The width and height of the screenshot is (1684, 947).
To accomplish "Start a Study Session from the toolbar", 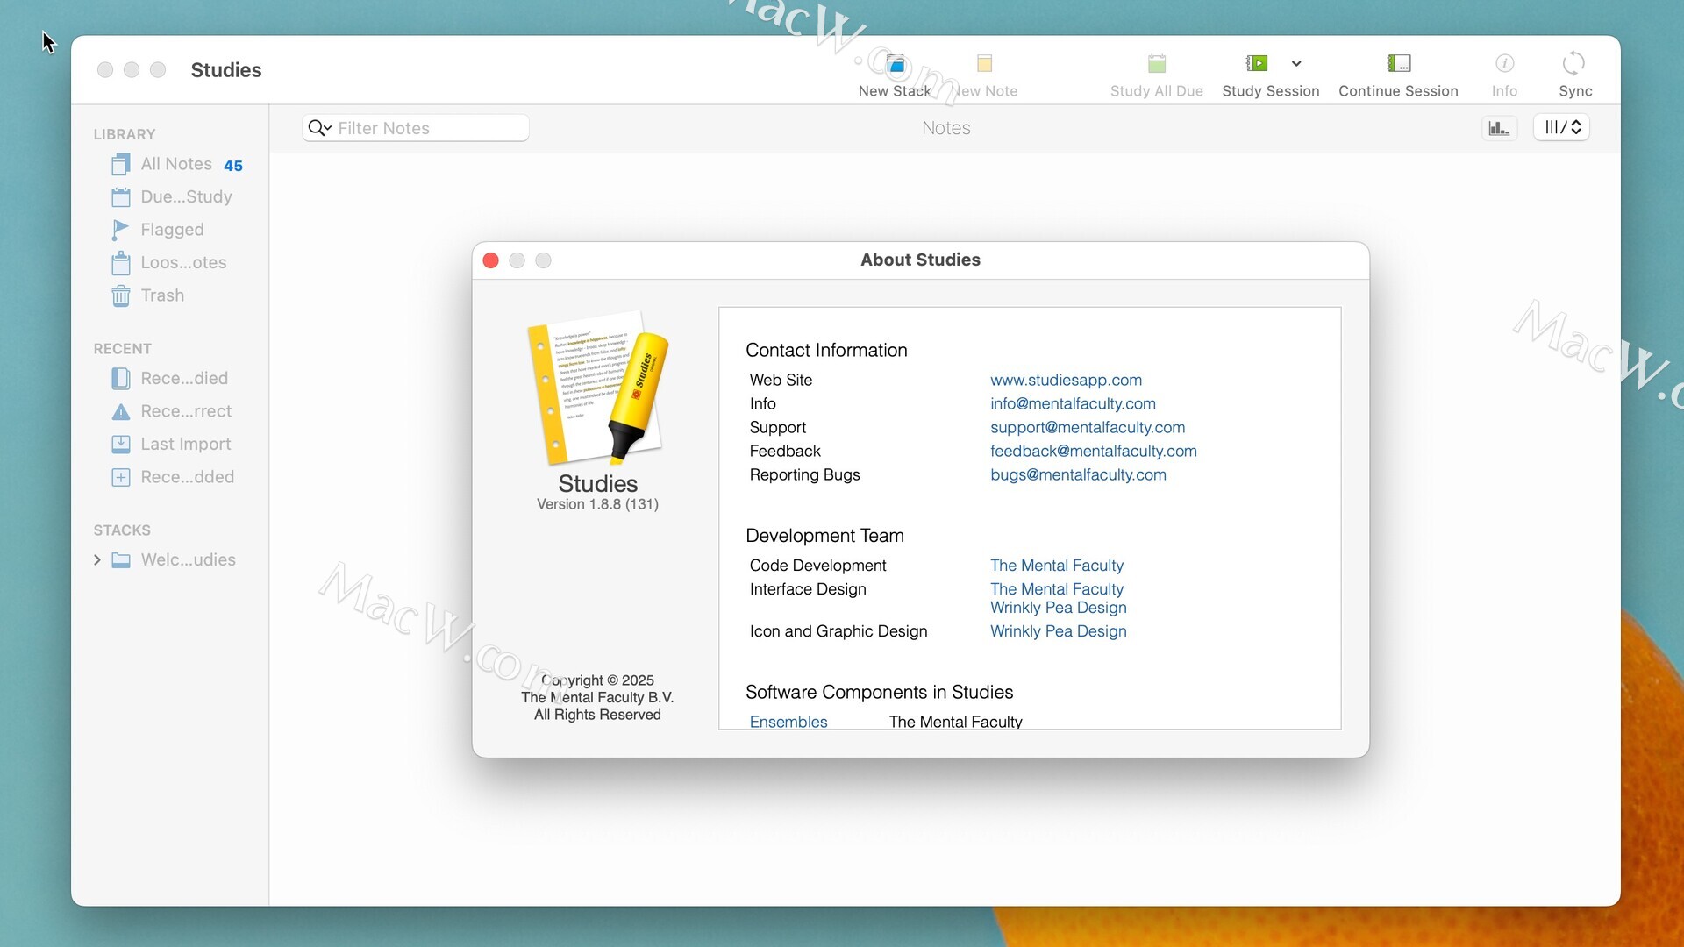I will 1257,63.
